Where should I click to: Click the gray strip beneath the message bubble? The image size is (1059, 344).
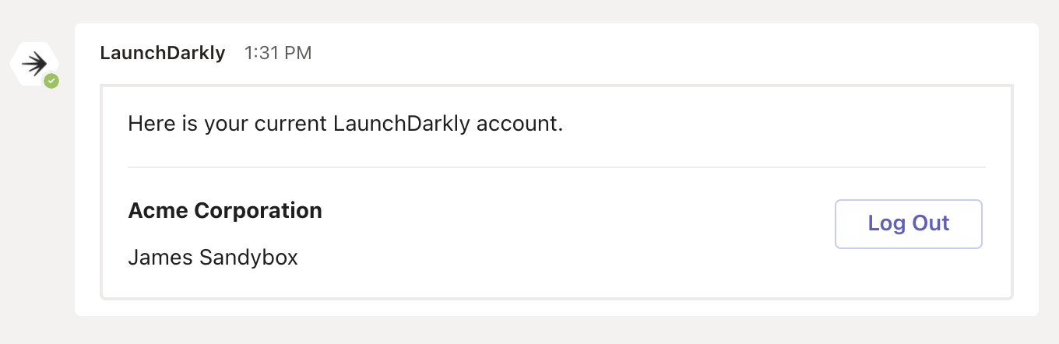click(x=545, y=330)
